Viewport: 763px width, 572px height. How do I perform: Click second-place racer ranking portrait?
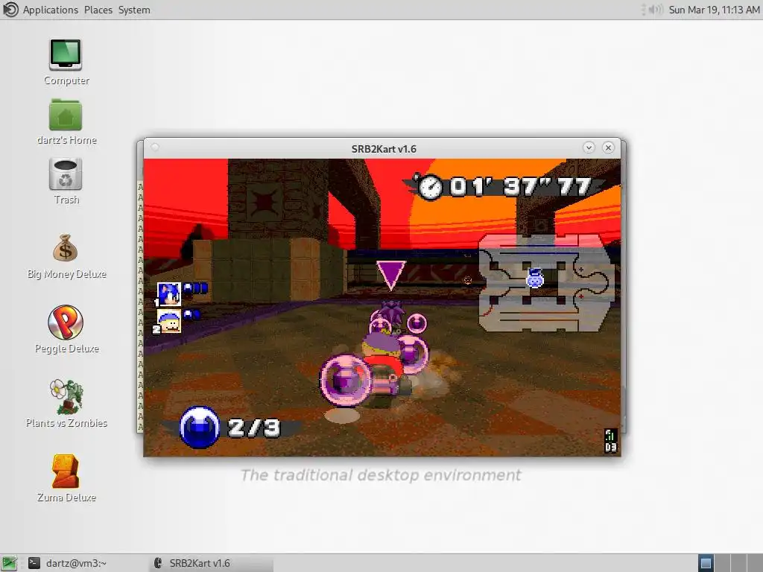(169, 322)
